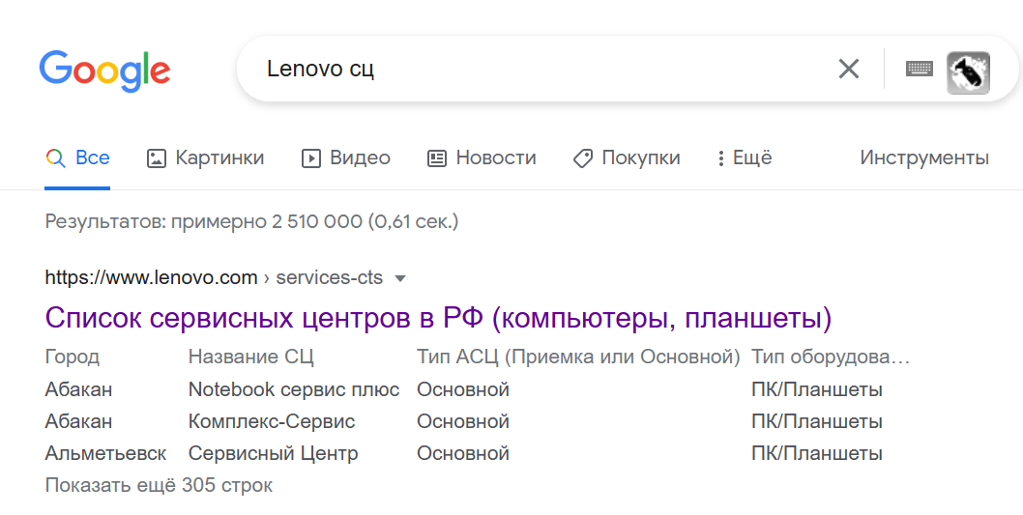
Task: Open Инструменты search tools
Action: coord(924,157)
